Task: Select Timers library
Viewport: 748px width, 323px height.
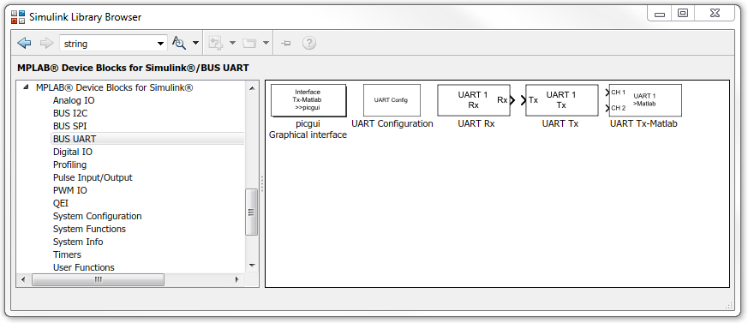Action: coord(68,254)
